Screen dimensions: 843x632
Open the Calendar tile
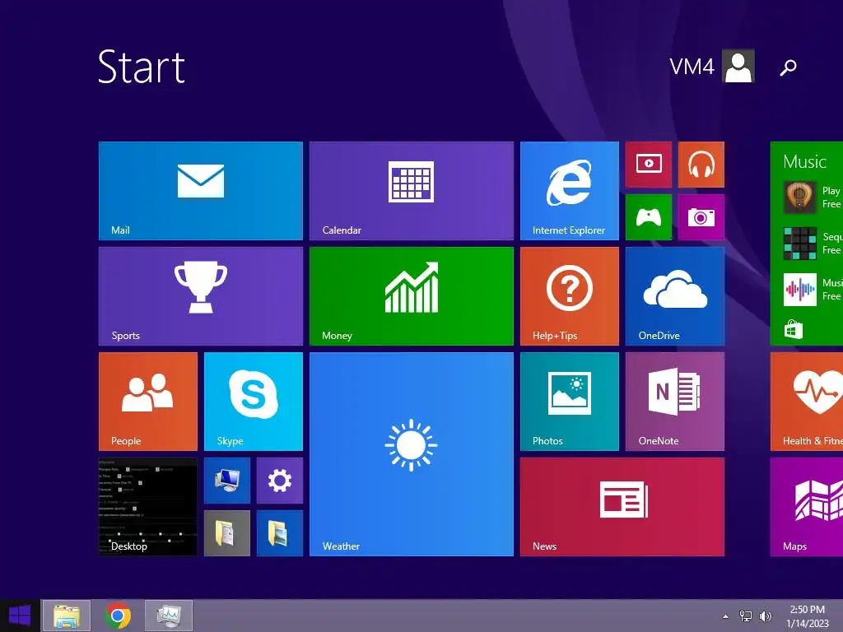tap(412, 191)
